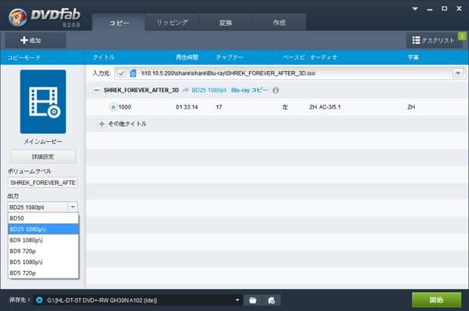The image size is (469, 311).
Task: Switch to the Convert tab
Action: coord(225,23)
